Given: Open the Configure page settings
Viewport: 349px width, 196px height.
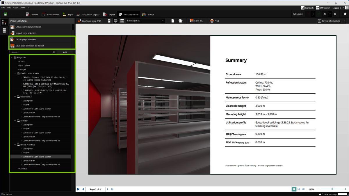Looking at the screenshot, I should pyautogui.click(x=90, y=21).
